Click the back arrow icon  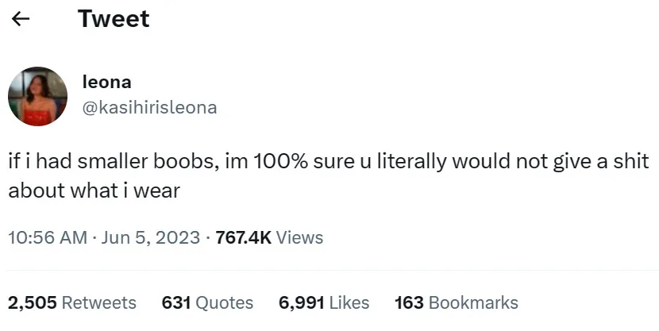point(21,19)
